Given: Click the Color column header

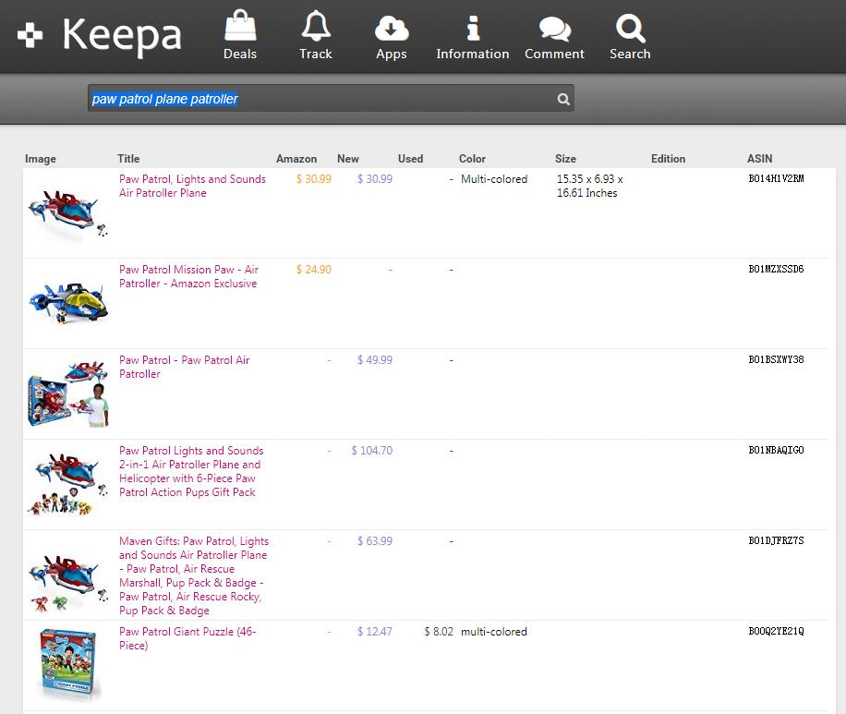Looking at the screenshot, I should [x=472, y=159].
